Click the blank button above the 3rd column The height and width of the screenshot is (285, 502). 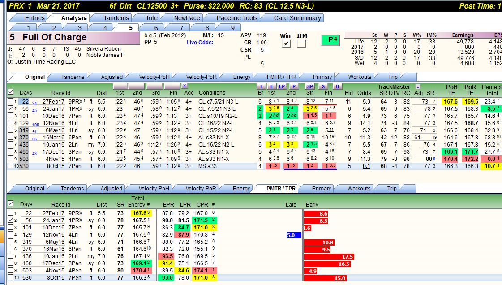[x=154, y=86]
